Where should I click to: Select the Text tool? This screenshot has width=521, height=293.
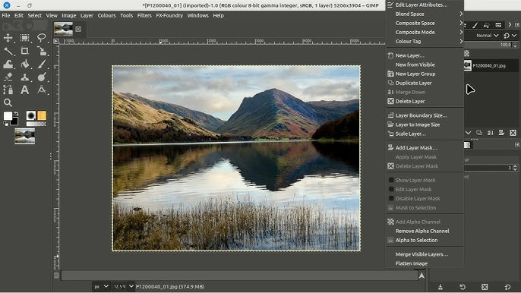(24, 90)
